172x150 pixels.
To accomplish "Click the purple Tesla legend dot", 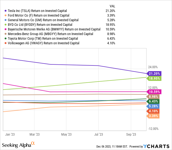I will tap(5, 11).
